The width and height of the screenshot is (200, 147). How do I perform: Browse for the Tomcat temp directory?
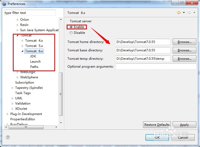pos(185,59)
